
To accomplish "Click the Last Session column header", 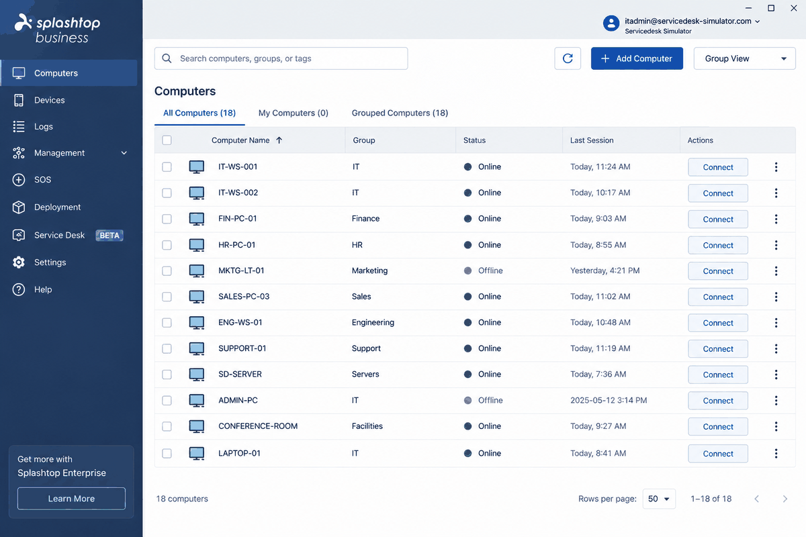I will 592,140.
